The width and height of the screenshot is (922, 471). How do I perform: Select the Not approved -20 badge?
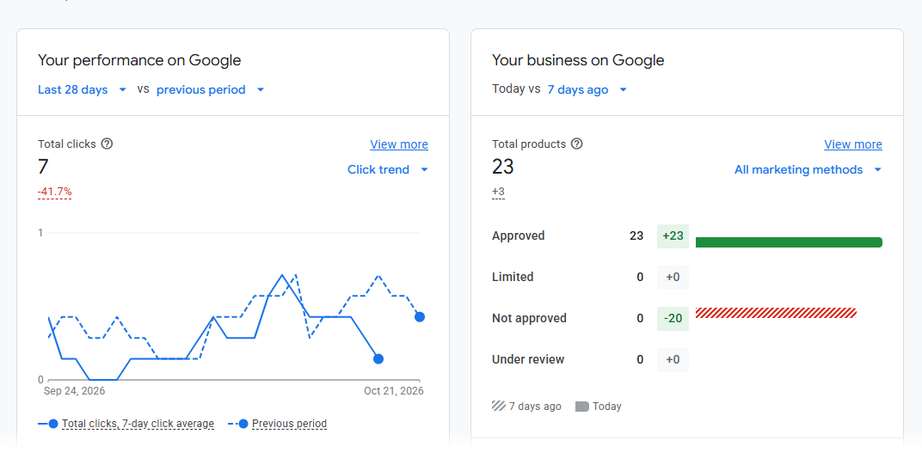(x=673, y=318)
